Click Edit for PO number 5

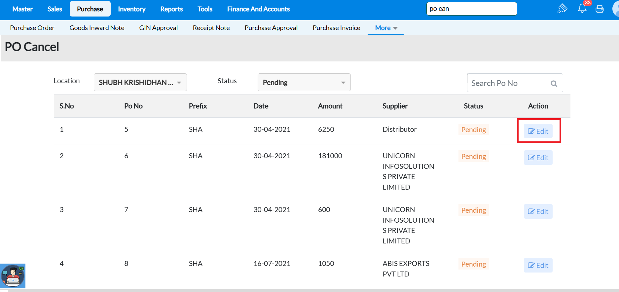538,131
